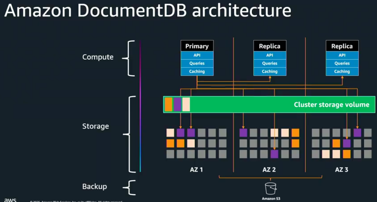Click the Caching row of AZ 3 Replica
The image size is (377, 202).
342,71
